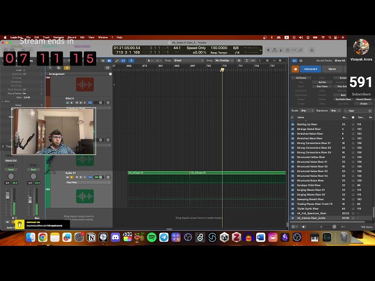
Task: Open the Scale Any dropdown
Action: [307, 111]
